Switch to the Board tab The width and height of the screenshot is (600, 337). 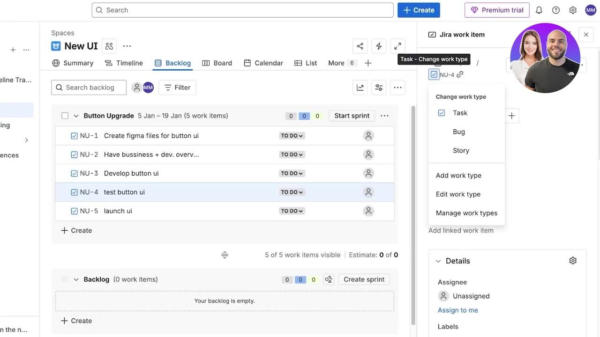pyautogui.click(x=217, y=63)
